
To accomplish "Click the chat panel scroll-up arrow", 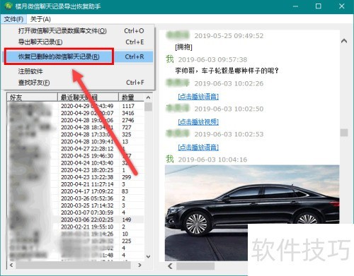I will pyautogui.click(x=344, y=41).
